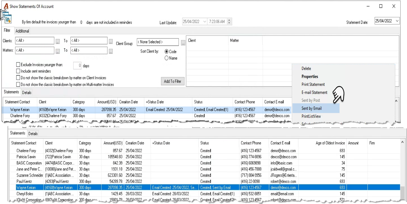This screenshot has height=204, width=407.
Task: Select Sort Client by Name
Action: click(x=166, y=58)
